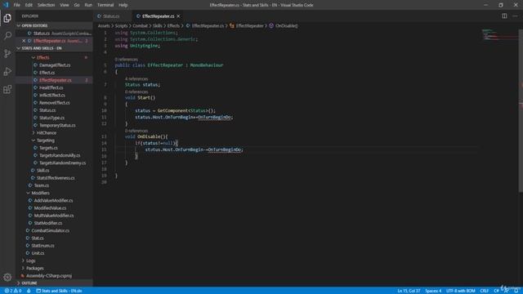The height and width of the screenshot is (294, 523).
Task: Collapse the Effects folder
Action: [43, 57]
